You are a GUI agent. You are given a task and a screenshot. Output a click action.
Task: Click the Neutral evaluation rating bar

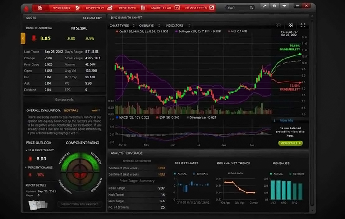(96, 110)
